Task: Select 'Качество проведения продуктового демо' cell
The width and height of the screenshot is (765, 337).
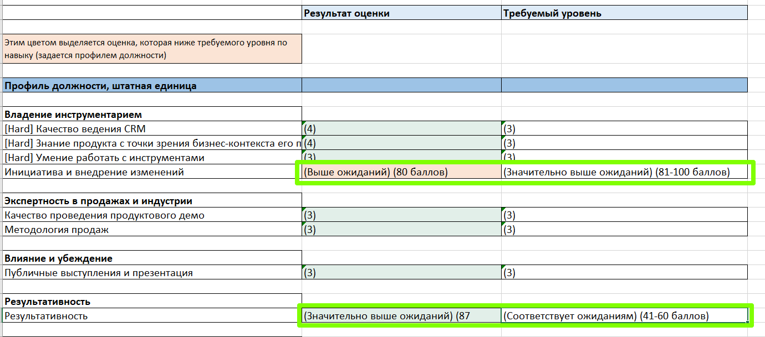Action: [x=152, y=215]
